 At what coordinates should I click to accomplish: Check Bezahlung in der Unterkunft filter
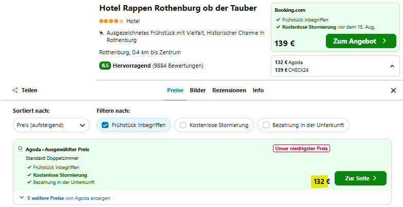tap(266, 125)
